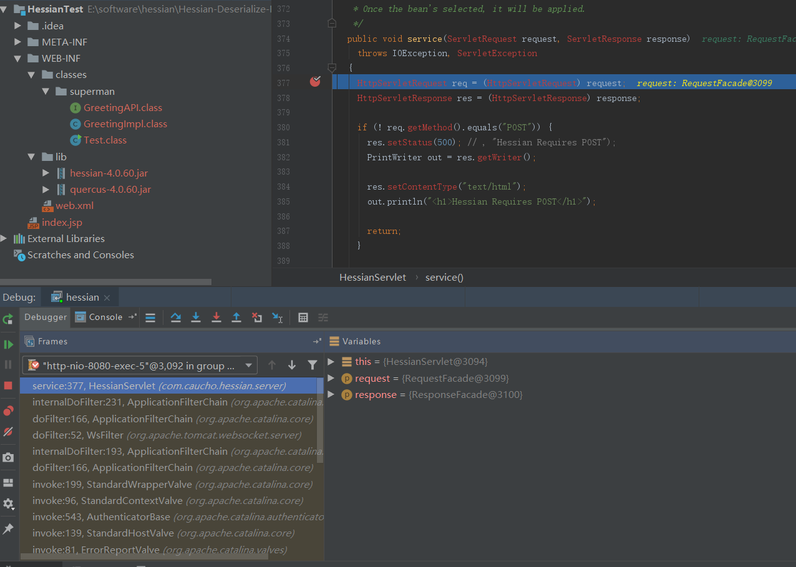
Task: Rerun hessian using the green rerun icon
Action: (8, 319)
